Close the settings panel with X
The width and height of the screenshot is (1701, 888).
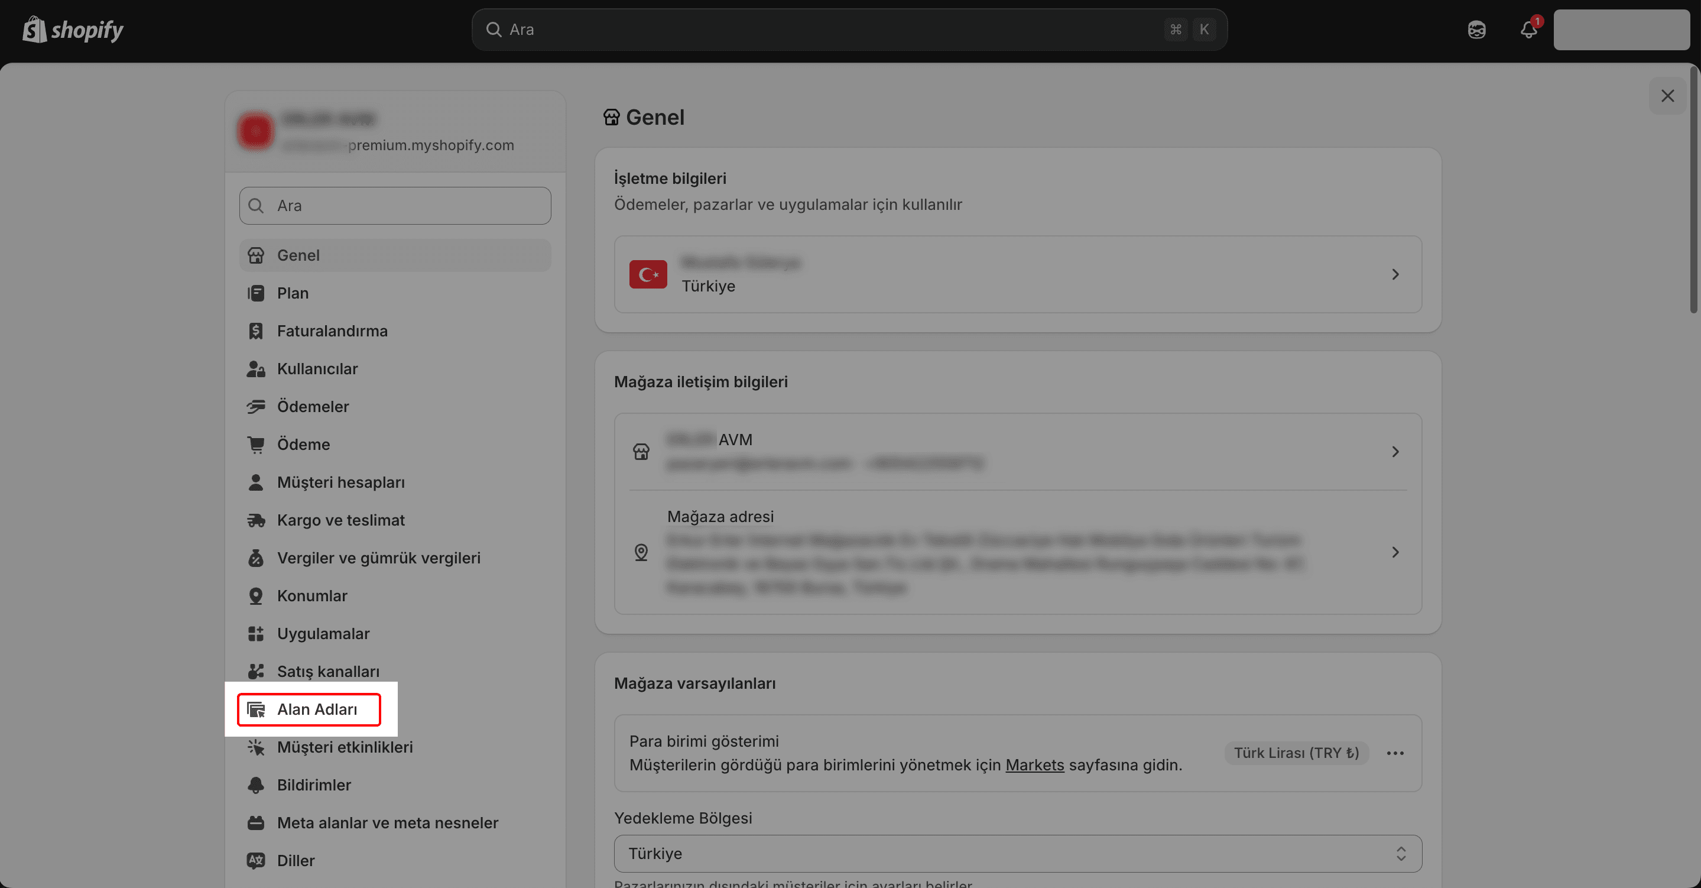pos(1667,96)
